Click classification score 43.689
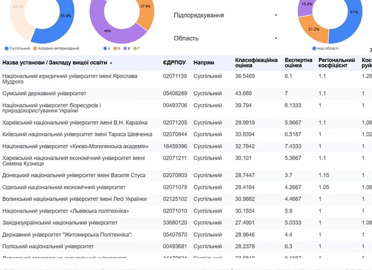This screenshot has height=270, width=372. tap(243, 93)
